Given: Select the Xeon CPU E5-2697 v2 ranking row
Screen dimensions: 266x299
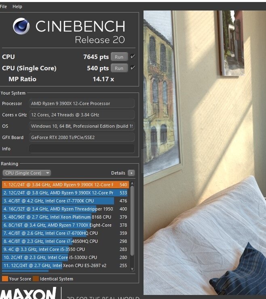Looking at the screenshot, I should click(65, 265).
